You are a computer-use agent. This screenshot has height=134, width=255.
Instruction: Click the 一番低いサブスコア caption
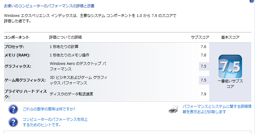click(x=230, y=84)
